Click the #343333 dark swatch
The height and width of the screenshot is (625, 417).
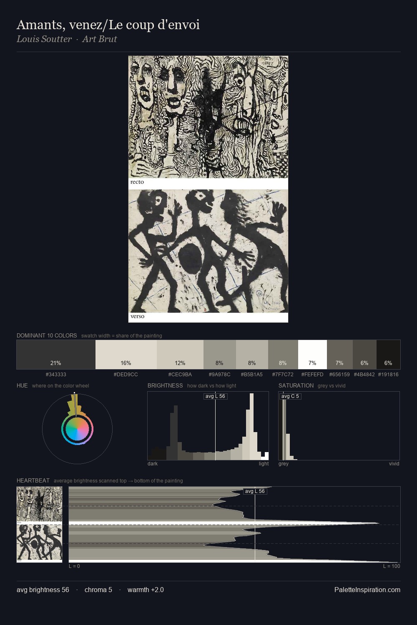pyautogui.click(x=56, y=355)
